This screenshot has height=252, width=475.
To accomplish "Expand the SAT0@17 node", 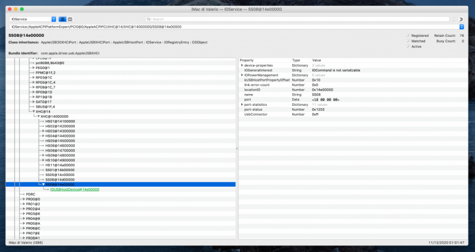I will pos(33,102).
